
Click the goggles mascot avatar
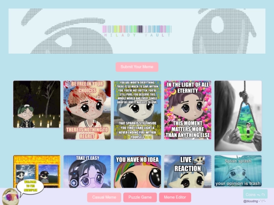(10, 197)
